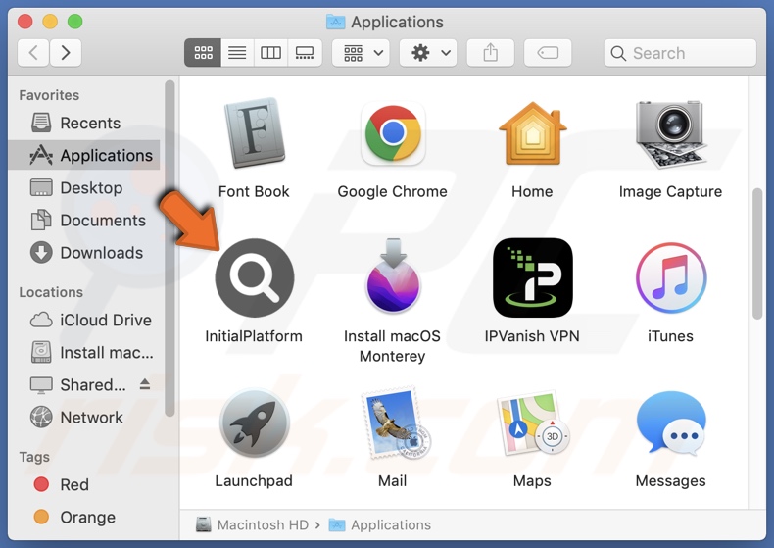Screen dimensions: 774x548
Task: Open Recents in the sidebar
Action: tap(84, 123)
